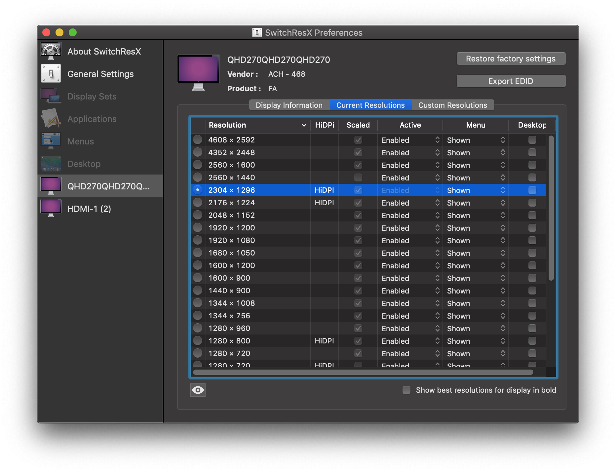Toggle Scaled checkbox for 1600 × 900
Screen dimensions: 616x472
click(358, 278)
